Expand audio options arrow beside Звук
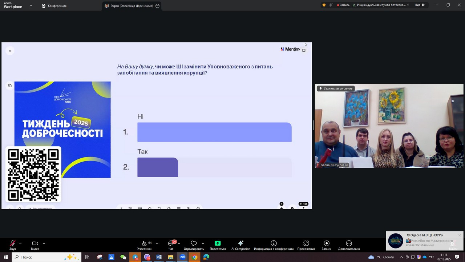 [20, 243]
